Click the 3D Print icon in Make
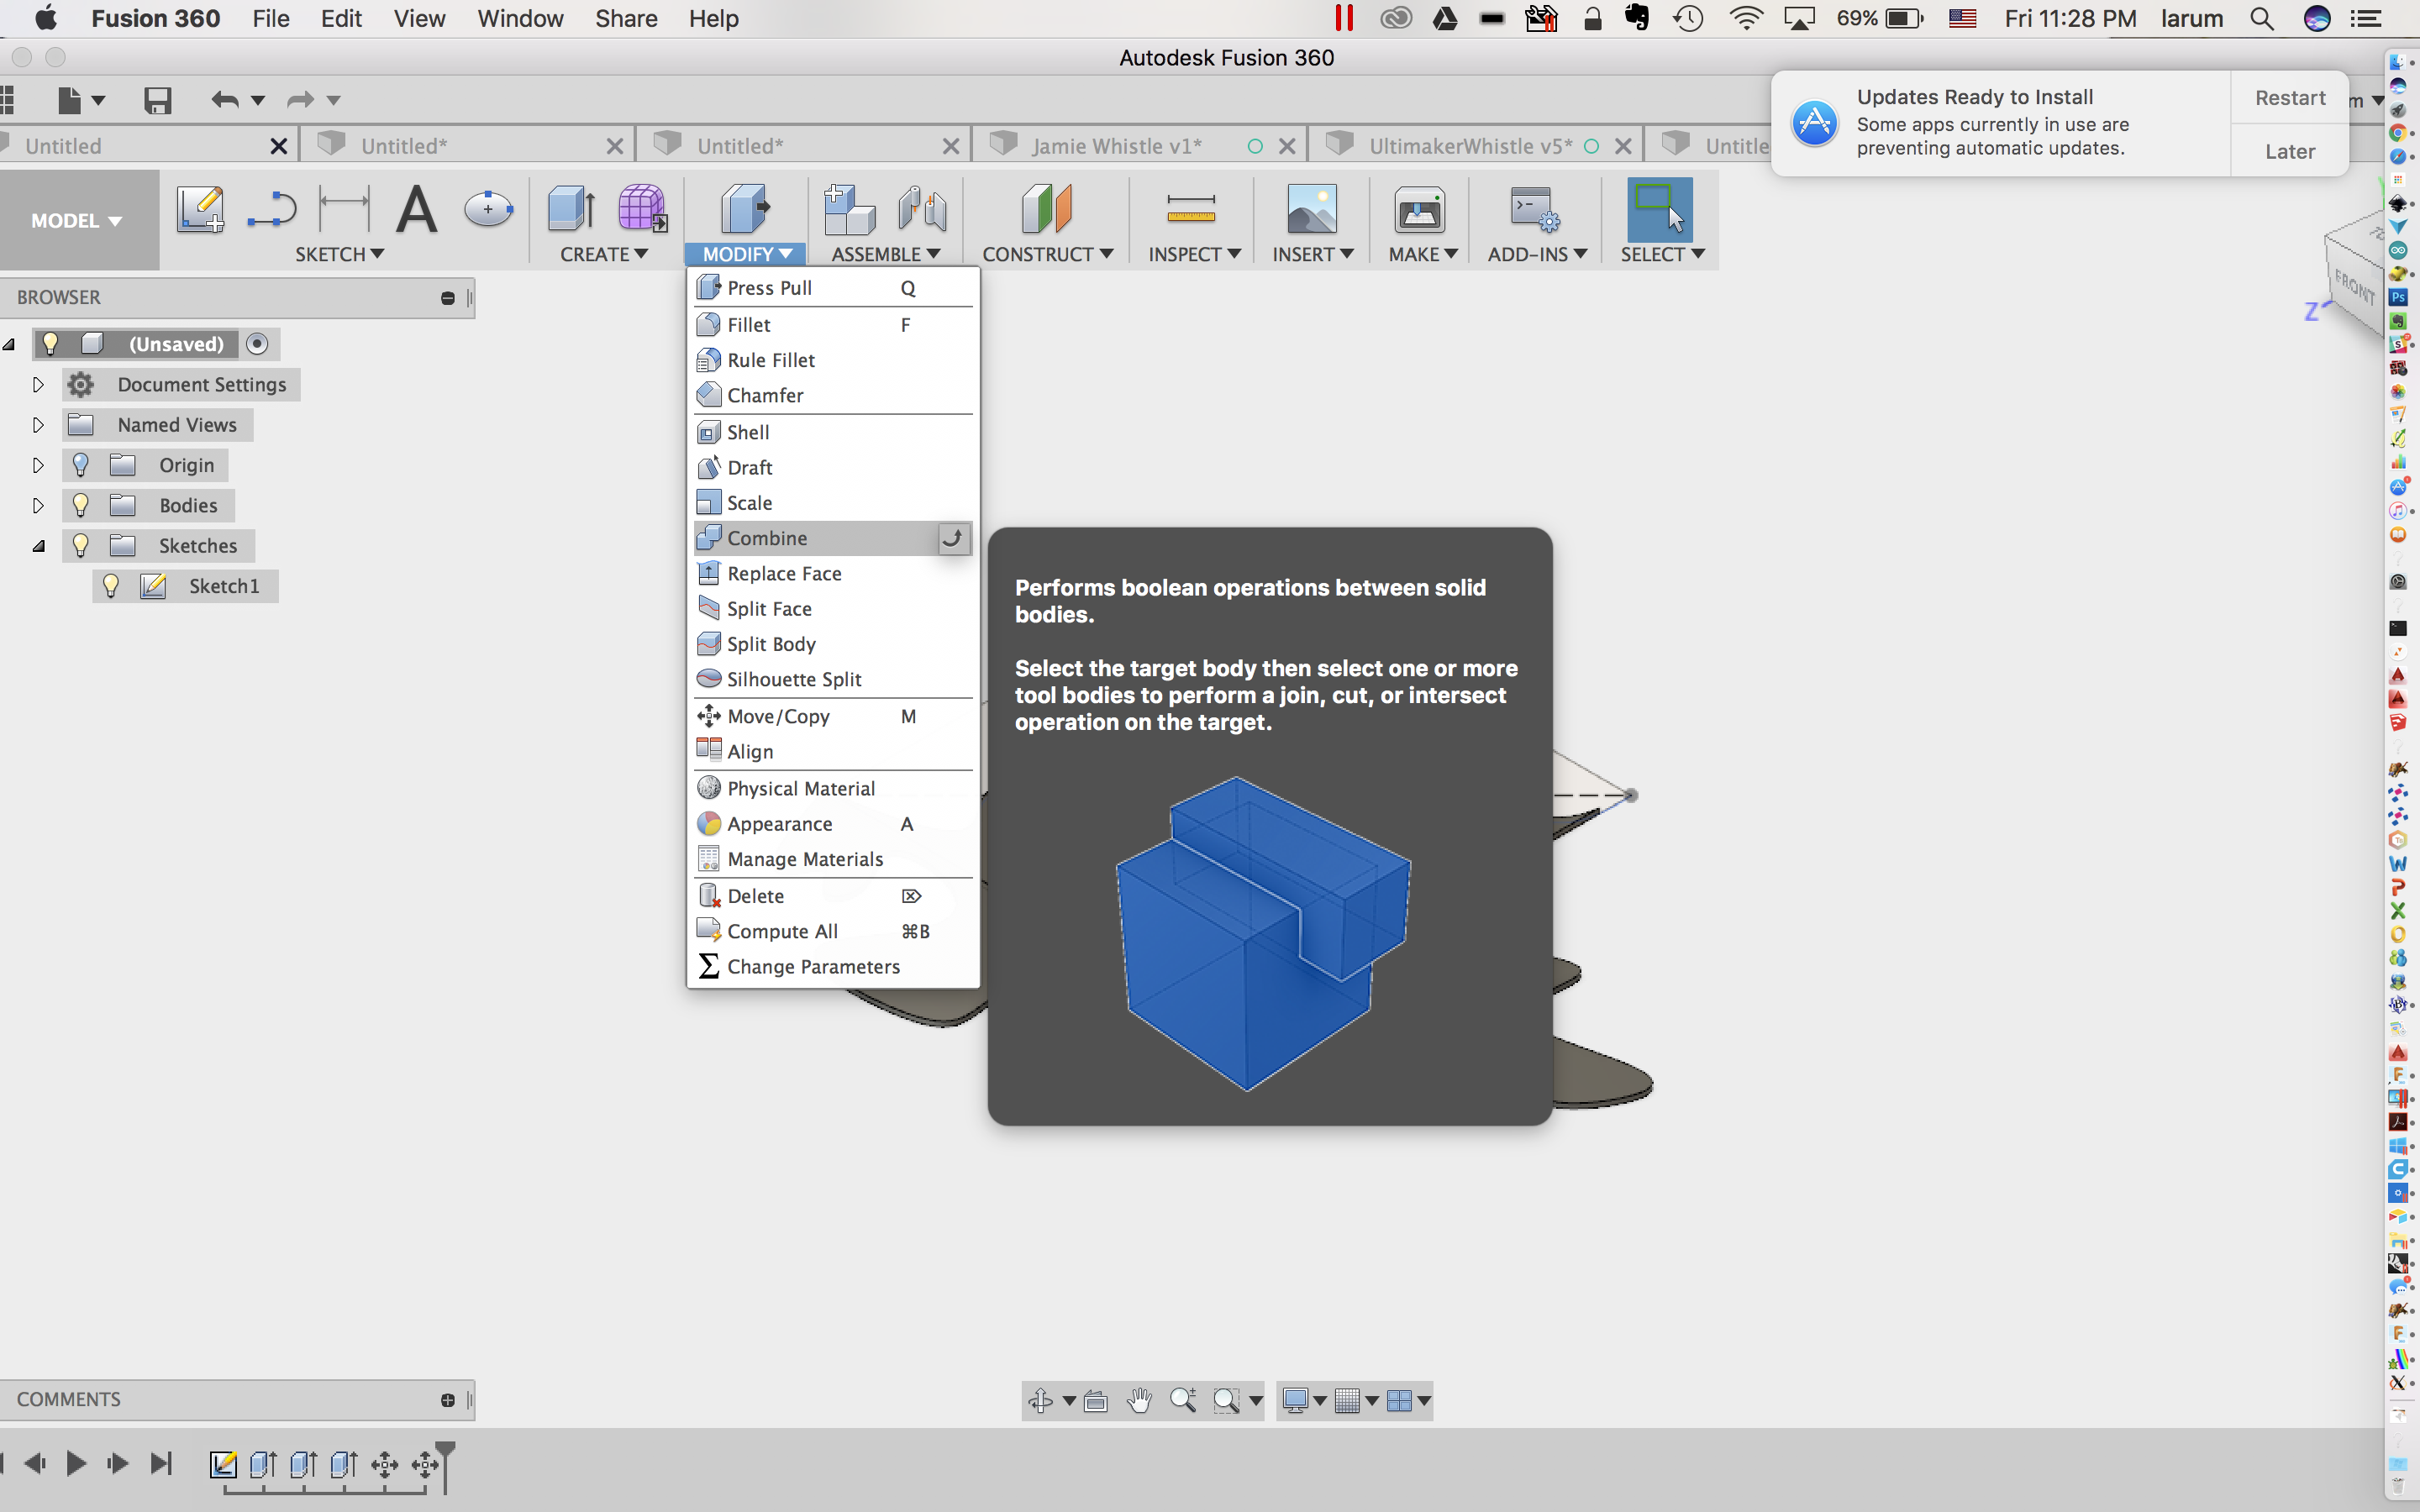This screenshot has width=2420, height=1512. pyautogui.click(x=1419, y=210)
